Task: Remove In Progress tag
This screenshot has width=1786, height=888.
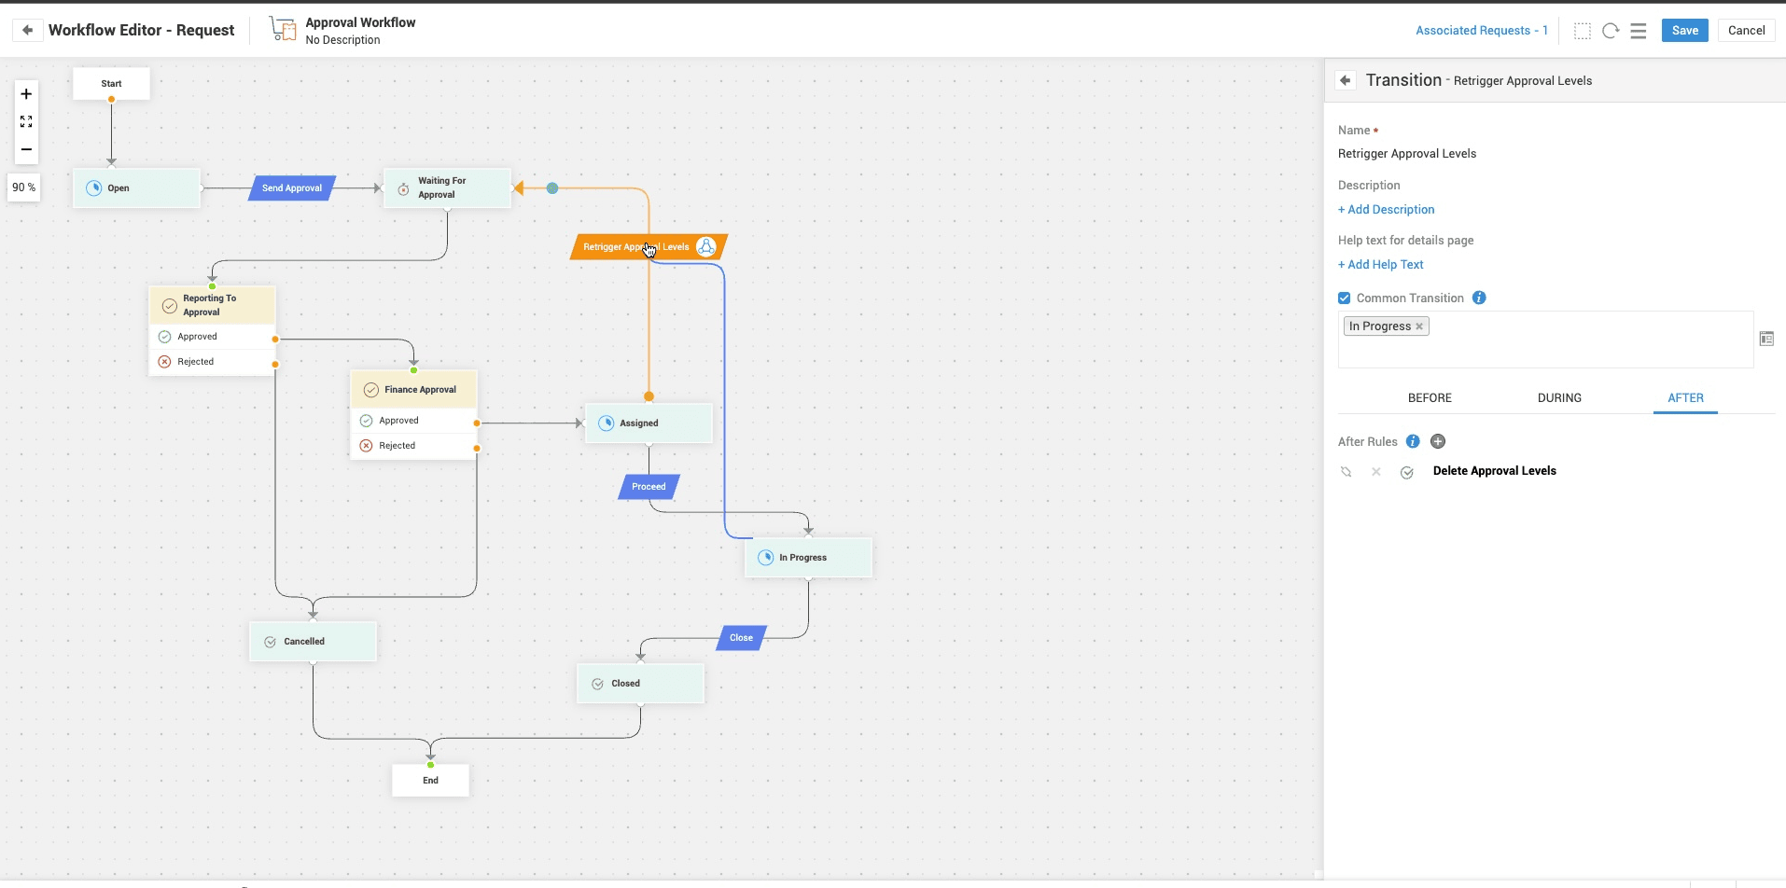Action: click(x=1419, y=326)
